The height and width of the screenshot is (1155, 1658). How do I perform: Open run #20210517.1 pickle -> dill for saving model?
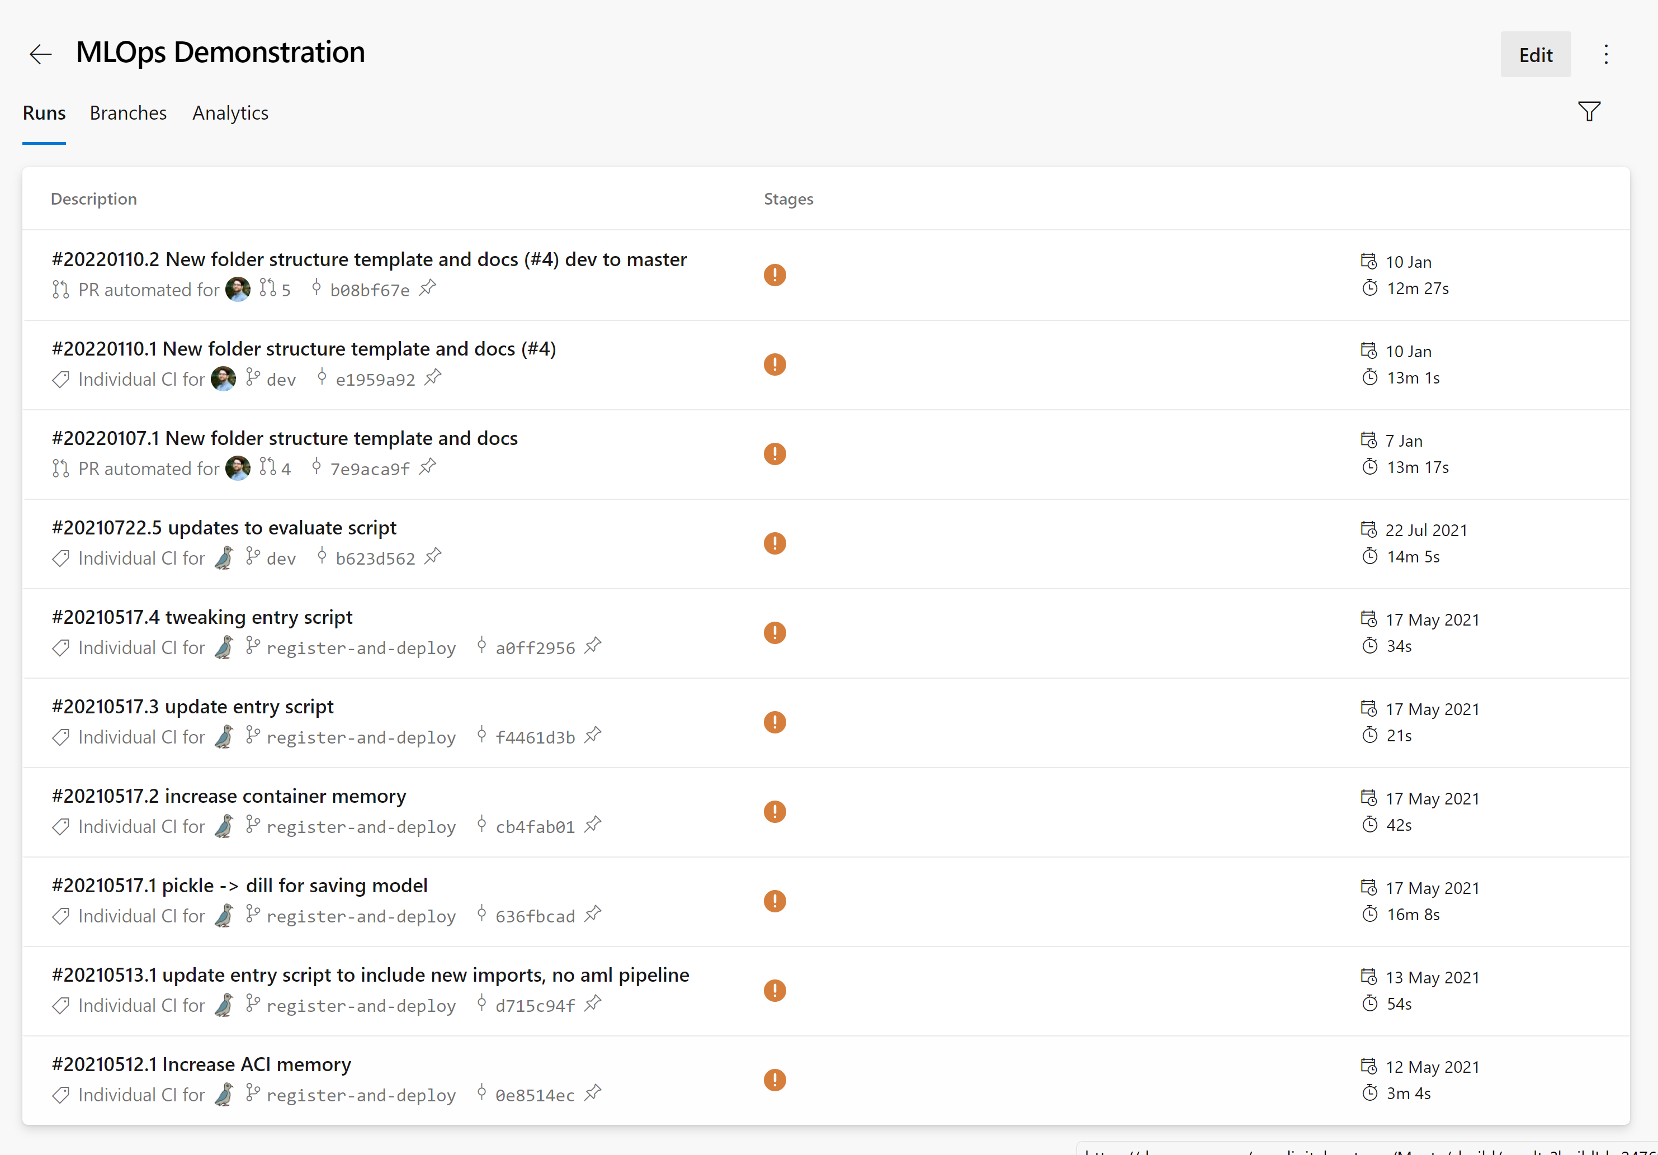(240, 886)
